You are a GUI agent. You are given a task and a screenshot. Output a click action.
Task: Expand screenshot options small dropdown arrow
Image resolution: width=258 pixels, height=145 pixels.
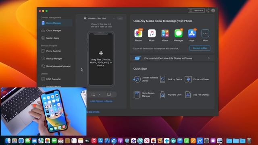(100, 94)
